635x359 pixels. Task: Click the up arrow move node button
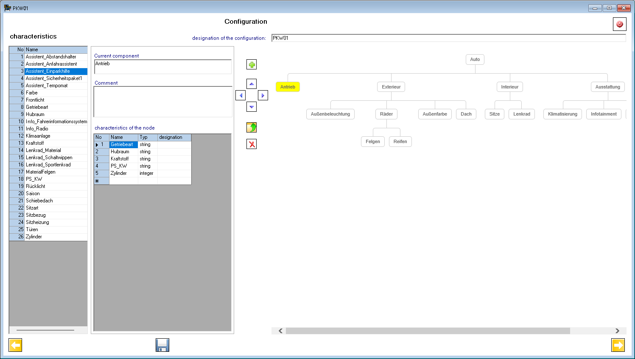(252, 84)
